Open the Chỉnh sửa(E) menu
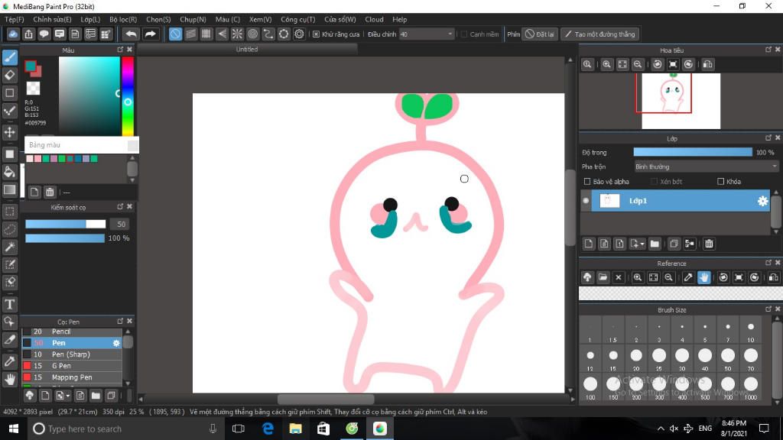The width and height of the screenshot is (783, 440). tap(52, 19)
